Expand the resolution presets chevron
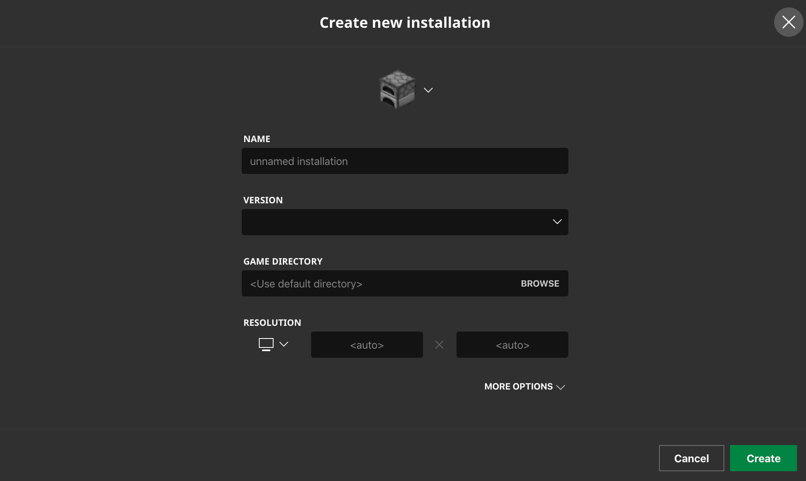806x481 pixels. [x=284, y=344]
